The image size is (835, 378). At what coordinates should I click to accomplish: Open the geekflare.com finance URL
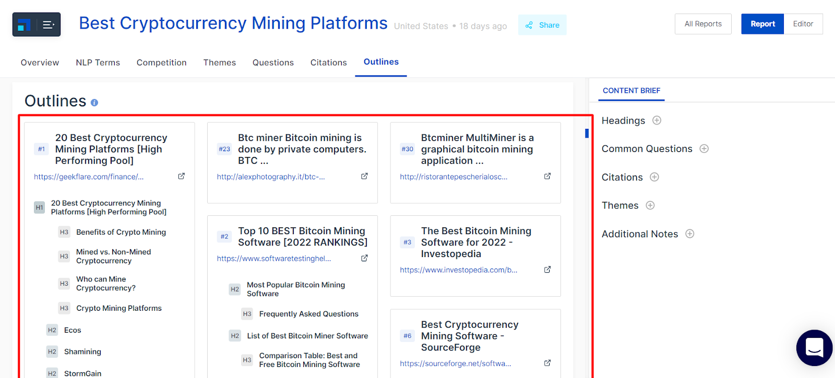89,177
